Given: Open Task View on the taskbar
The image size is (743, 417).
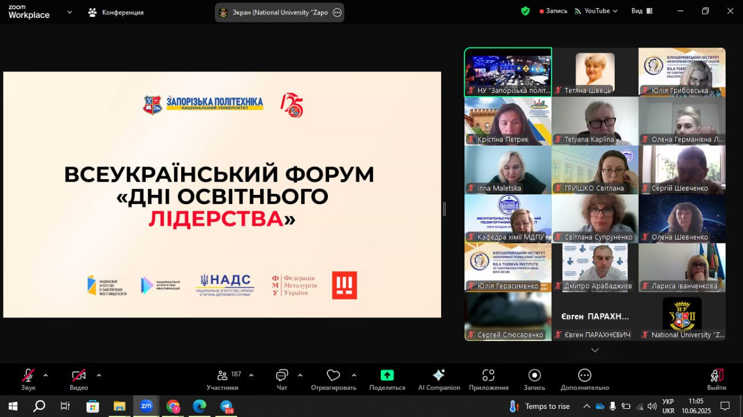Looking at the screenshot, I should point(65,406).
